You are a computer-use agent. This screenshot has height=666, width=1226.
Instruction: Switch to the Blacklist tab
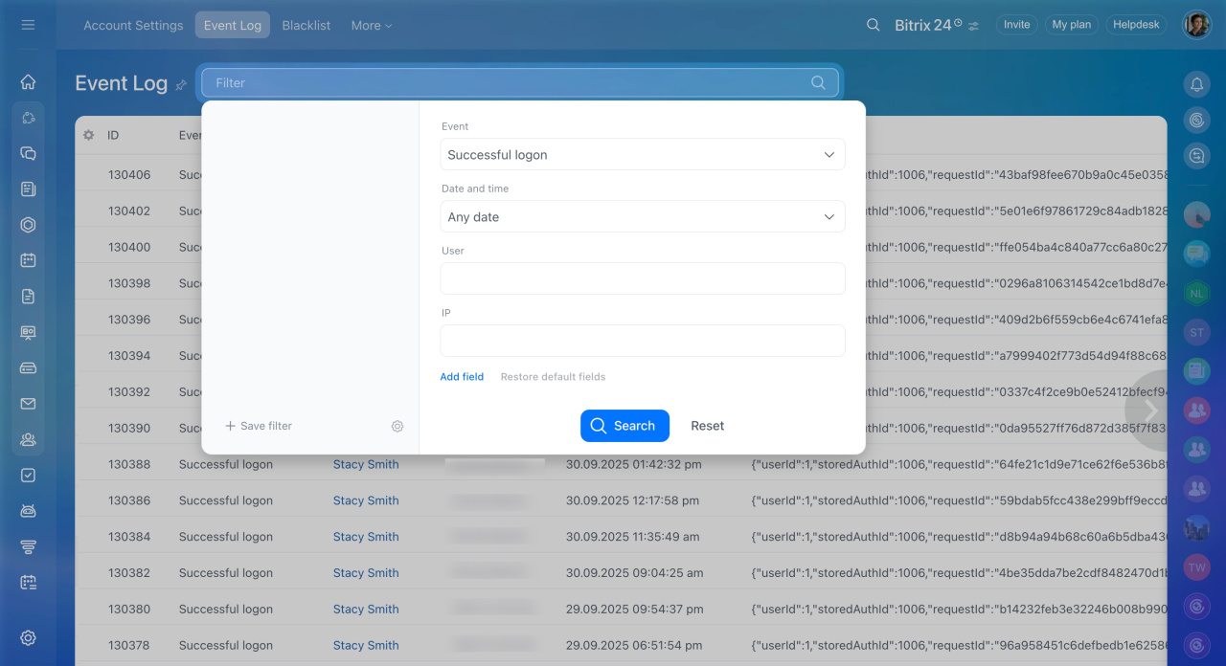click(306, 26)
